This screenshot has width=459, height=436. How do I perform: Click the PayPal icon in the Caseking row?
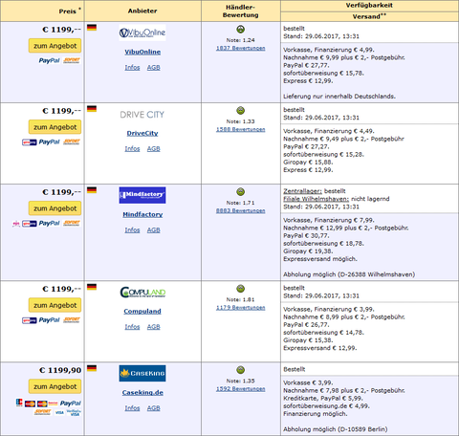[71, 403]
